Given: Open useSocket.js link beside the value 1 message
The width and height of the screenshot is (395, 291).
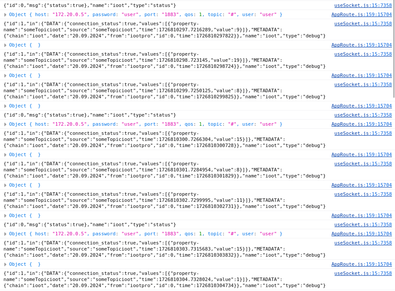Looking at the screenshot, I should pyautogui.click(x=363, y=274).
